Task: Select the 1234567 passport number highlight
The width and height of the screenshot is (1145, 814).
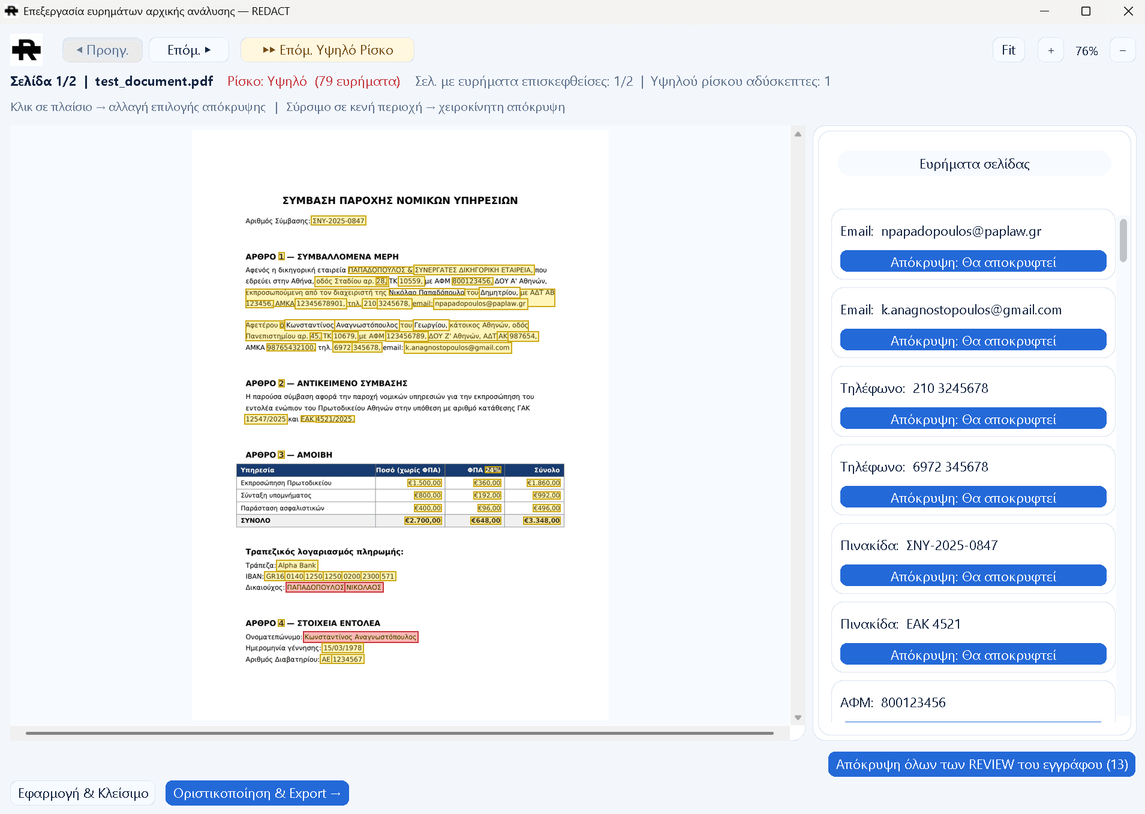Action: point(348,659)
